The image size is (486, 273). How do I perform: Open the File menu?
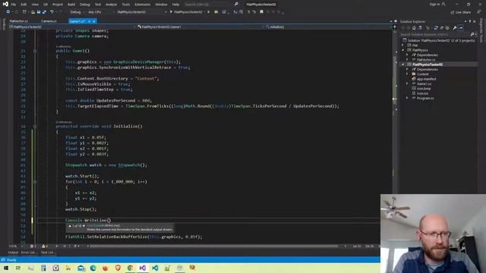[x=14, y=5]
